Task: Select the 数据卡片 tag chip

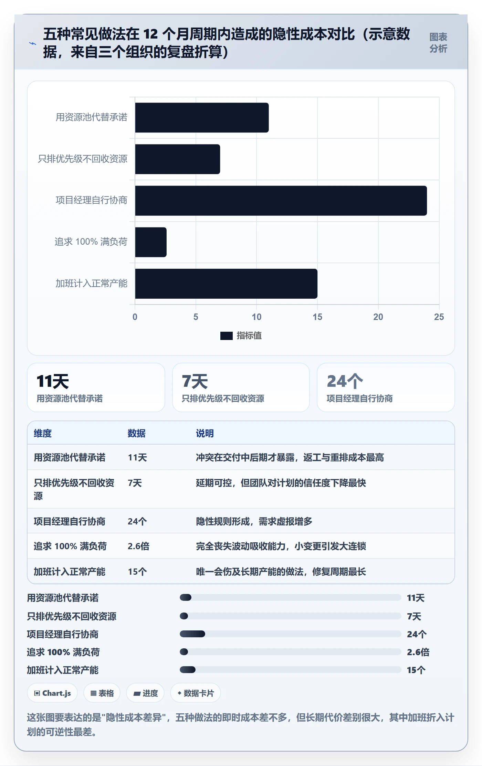Action: 196,693
